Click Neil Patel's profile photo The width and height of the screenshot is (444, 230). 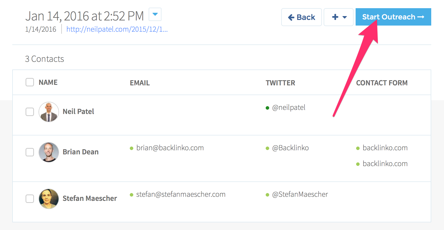tap(49, 112)
